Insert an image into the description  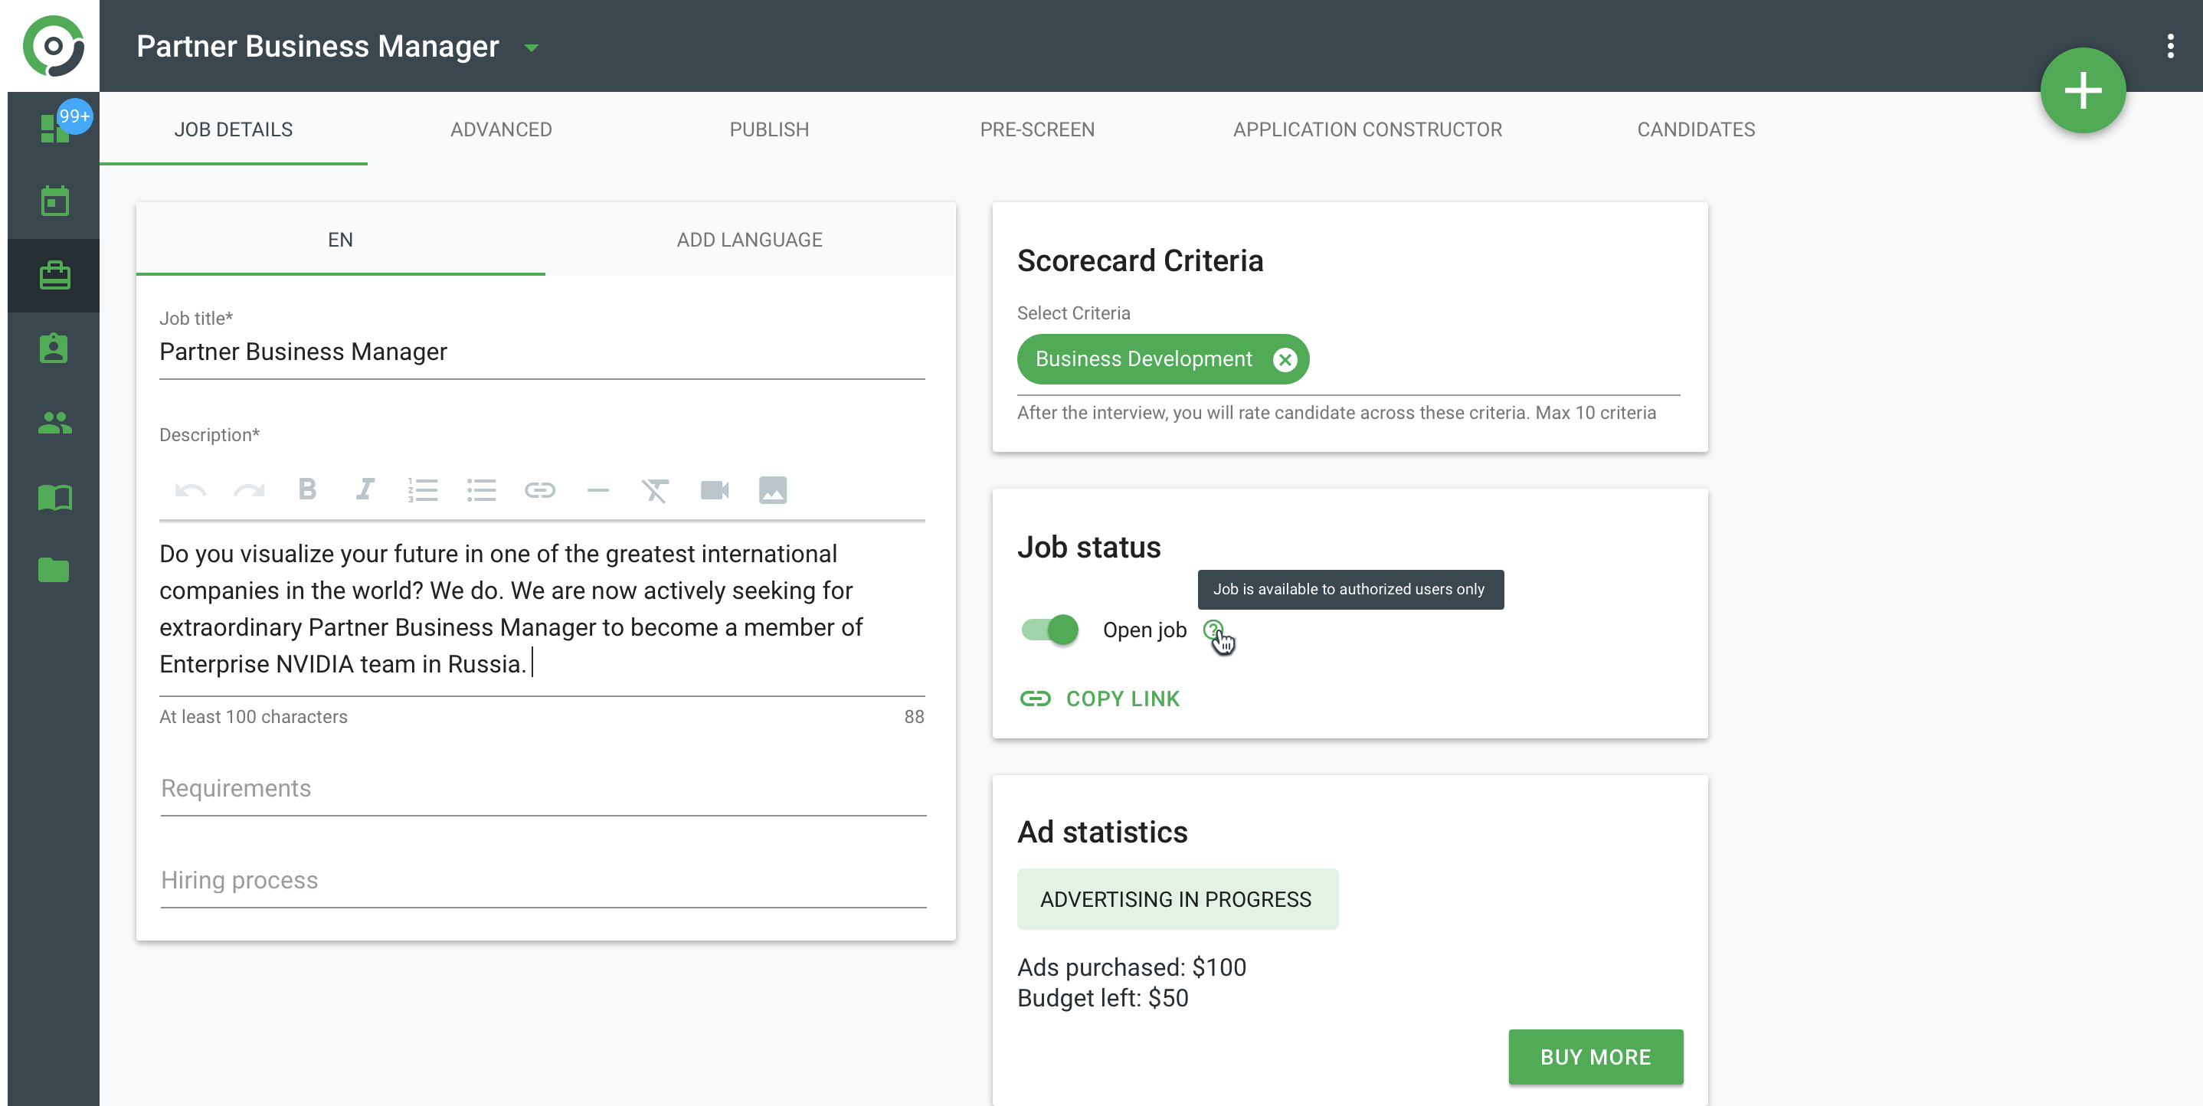pyautogui.click(x=772, y=489)
